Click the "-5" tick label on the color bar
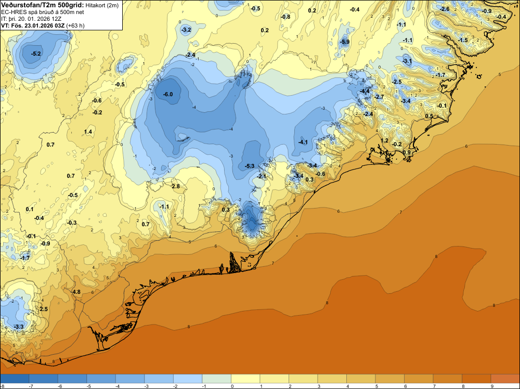The image size is (520, 389). tap(88, 386)
